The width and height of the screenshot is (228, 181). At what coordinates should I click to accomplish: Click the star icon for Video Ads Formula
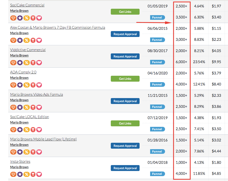20,107
